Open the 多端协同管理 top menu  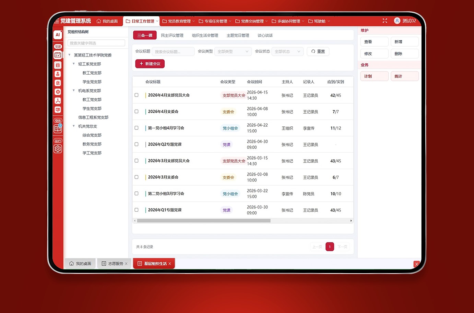pos(288,21)
